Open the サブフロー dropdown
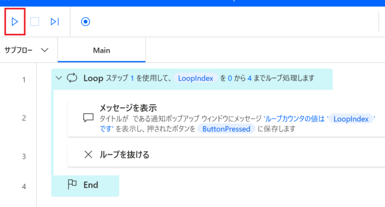 coord(27,50)
